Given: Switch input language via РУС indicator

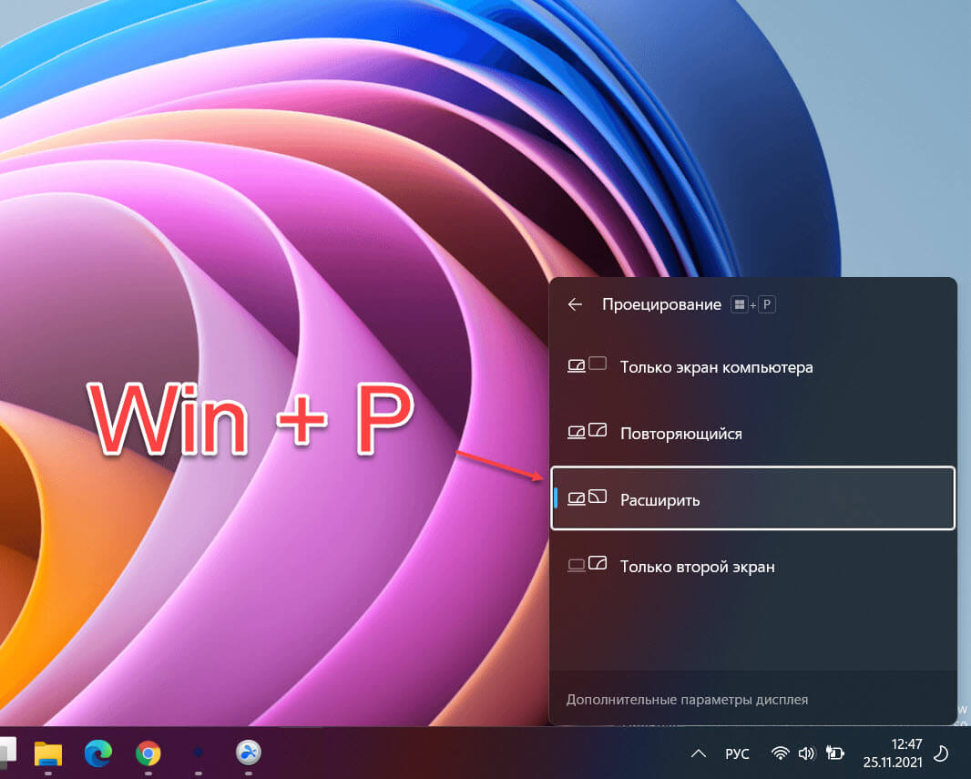Looking at the screenshot, I should tap(737, 753).
